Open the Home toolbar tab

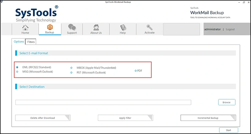pyautogui.click(x=25, y=29)
